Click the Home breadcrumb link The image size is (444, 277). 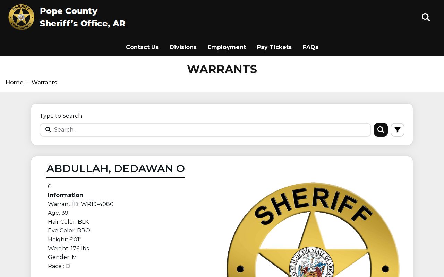click(15, 82)
